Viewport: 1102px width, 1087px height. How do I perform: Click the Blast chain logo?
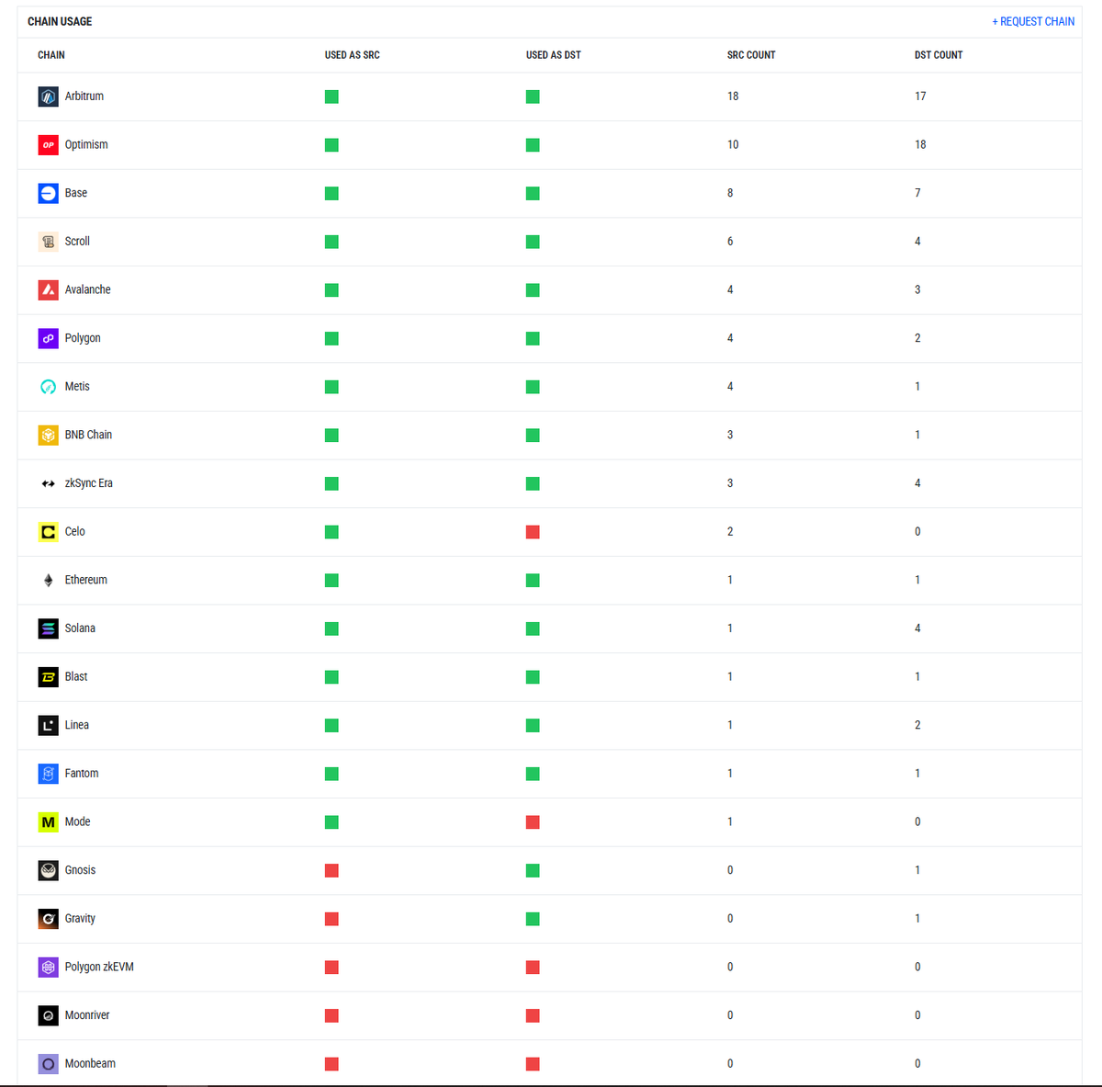[48, 677]
